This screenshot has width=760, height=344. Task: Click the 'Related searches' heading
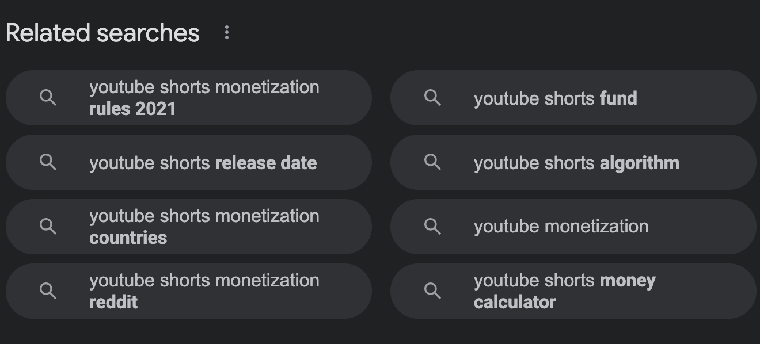pos(102,33)
